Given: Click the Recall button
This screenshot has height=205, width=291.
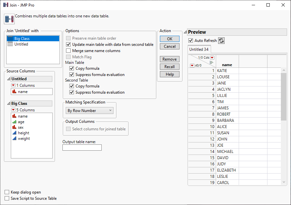Looking at the screenshot, I should click(170, 67).
